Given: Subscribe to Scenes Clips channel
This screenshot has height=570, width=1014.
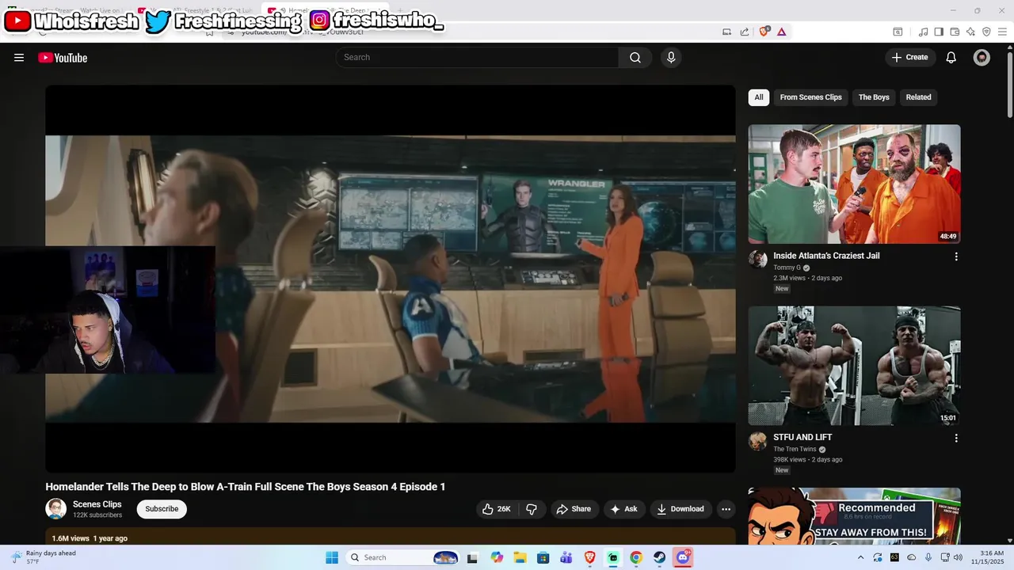Looking at the screenshot, I should pyautogui.click(x=162, y=509).
